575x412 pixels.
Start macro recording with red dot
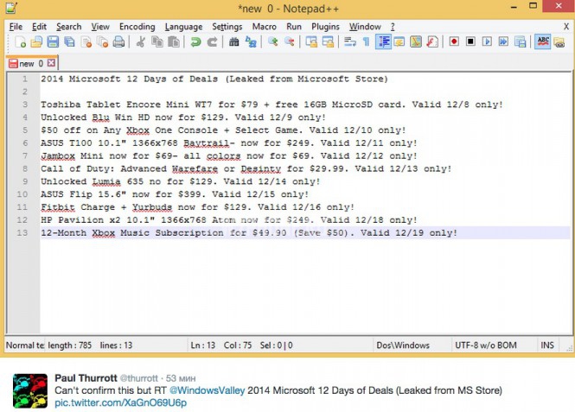coord(454,41)
